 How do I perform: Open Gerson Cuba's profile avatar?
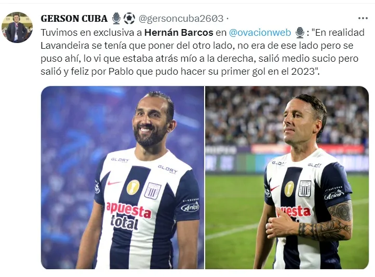point(17,27)
